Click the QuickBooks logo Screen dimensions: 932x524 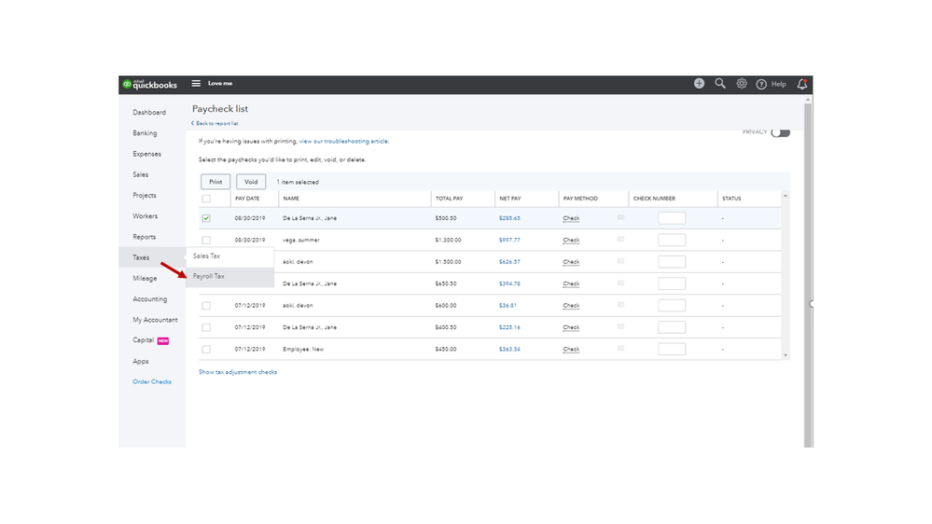click(x=150, y=85)
